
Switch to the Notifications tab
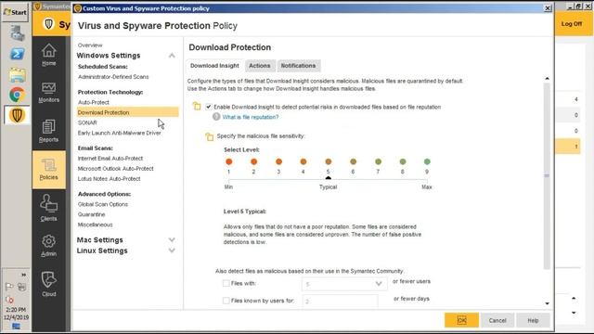pos(298,66)
